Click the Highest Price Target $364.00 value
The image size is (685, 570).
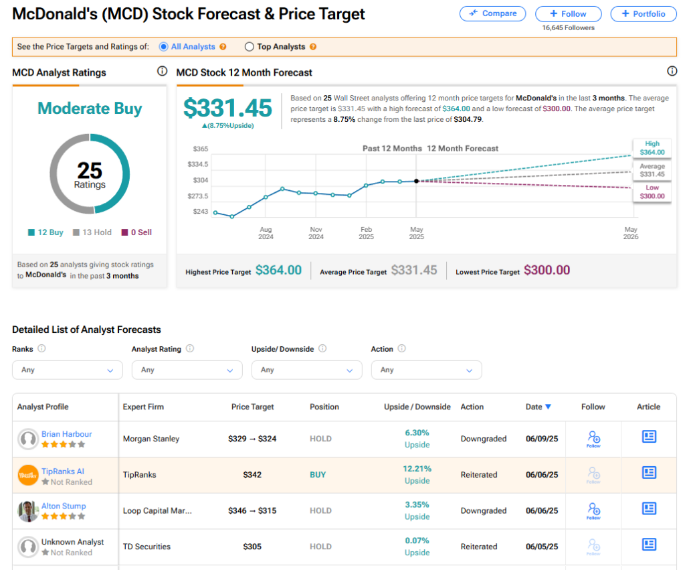(x=279, y=271)
